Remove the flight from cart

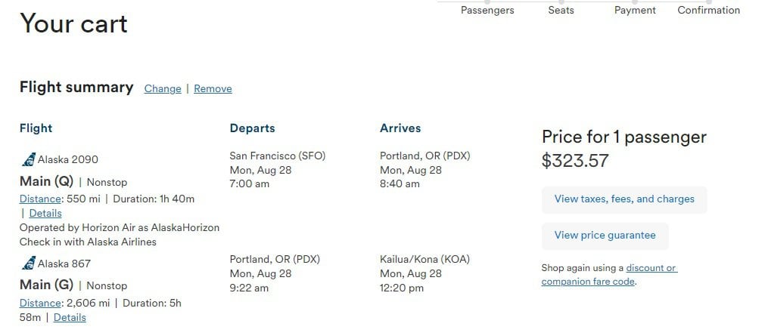[213, 88]
